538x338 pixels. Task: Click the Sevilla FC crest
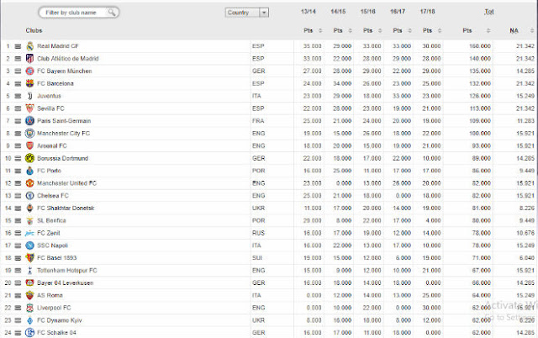[x=30, y=108]
